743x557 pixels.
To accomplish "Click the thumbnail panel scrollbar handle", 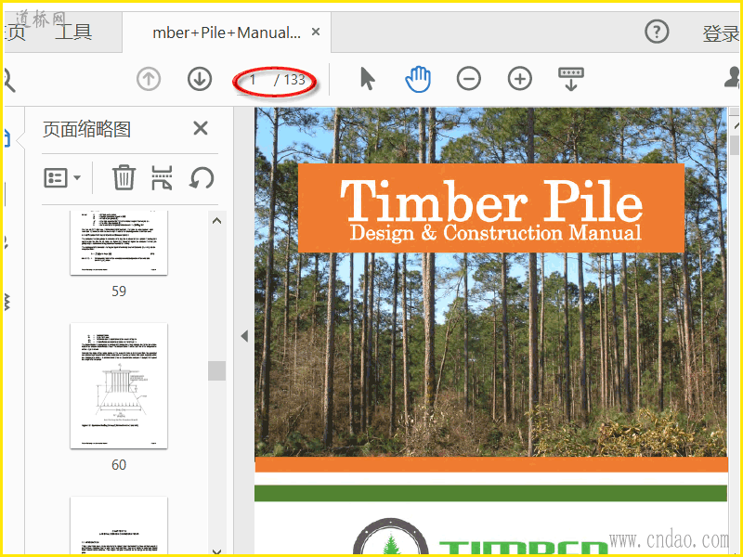I will (x=216, y=370).
